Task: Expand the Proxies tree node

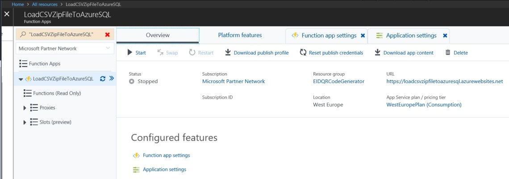Action: click(25, 108)
